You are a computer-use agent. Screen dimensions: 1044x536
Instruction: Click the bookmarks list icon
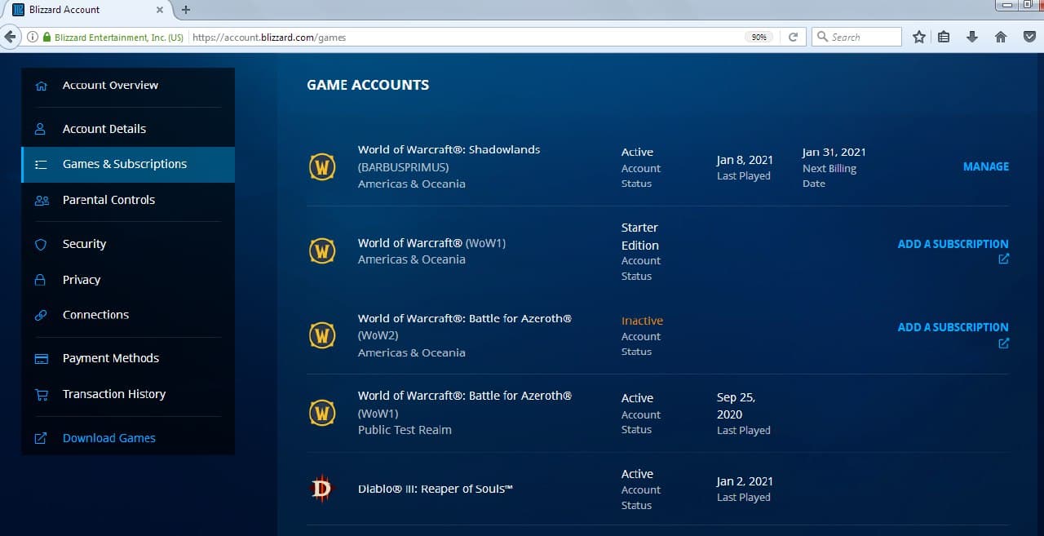tap(944, 37)
